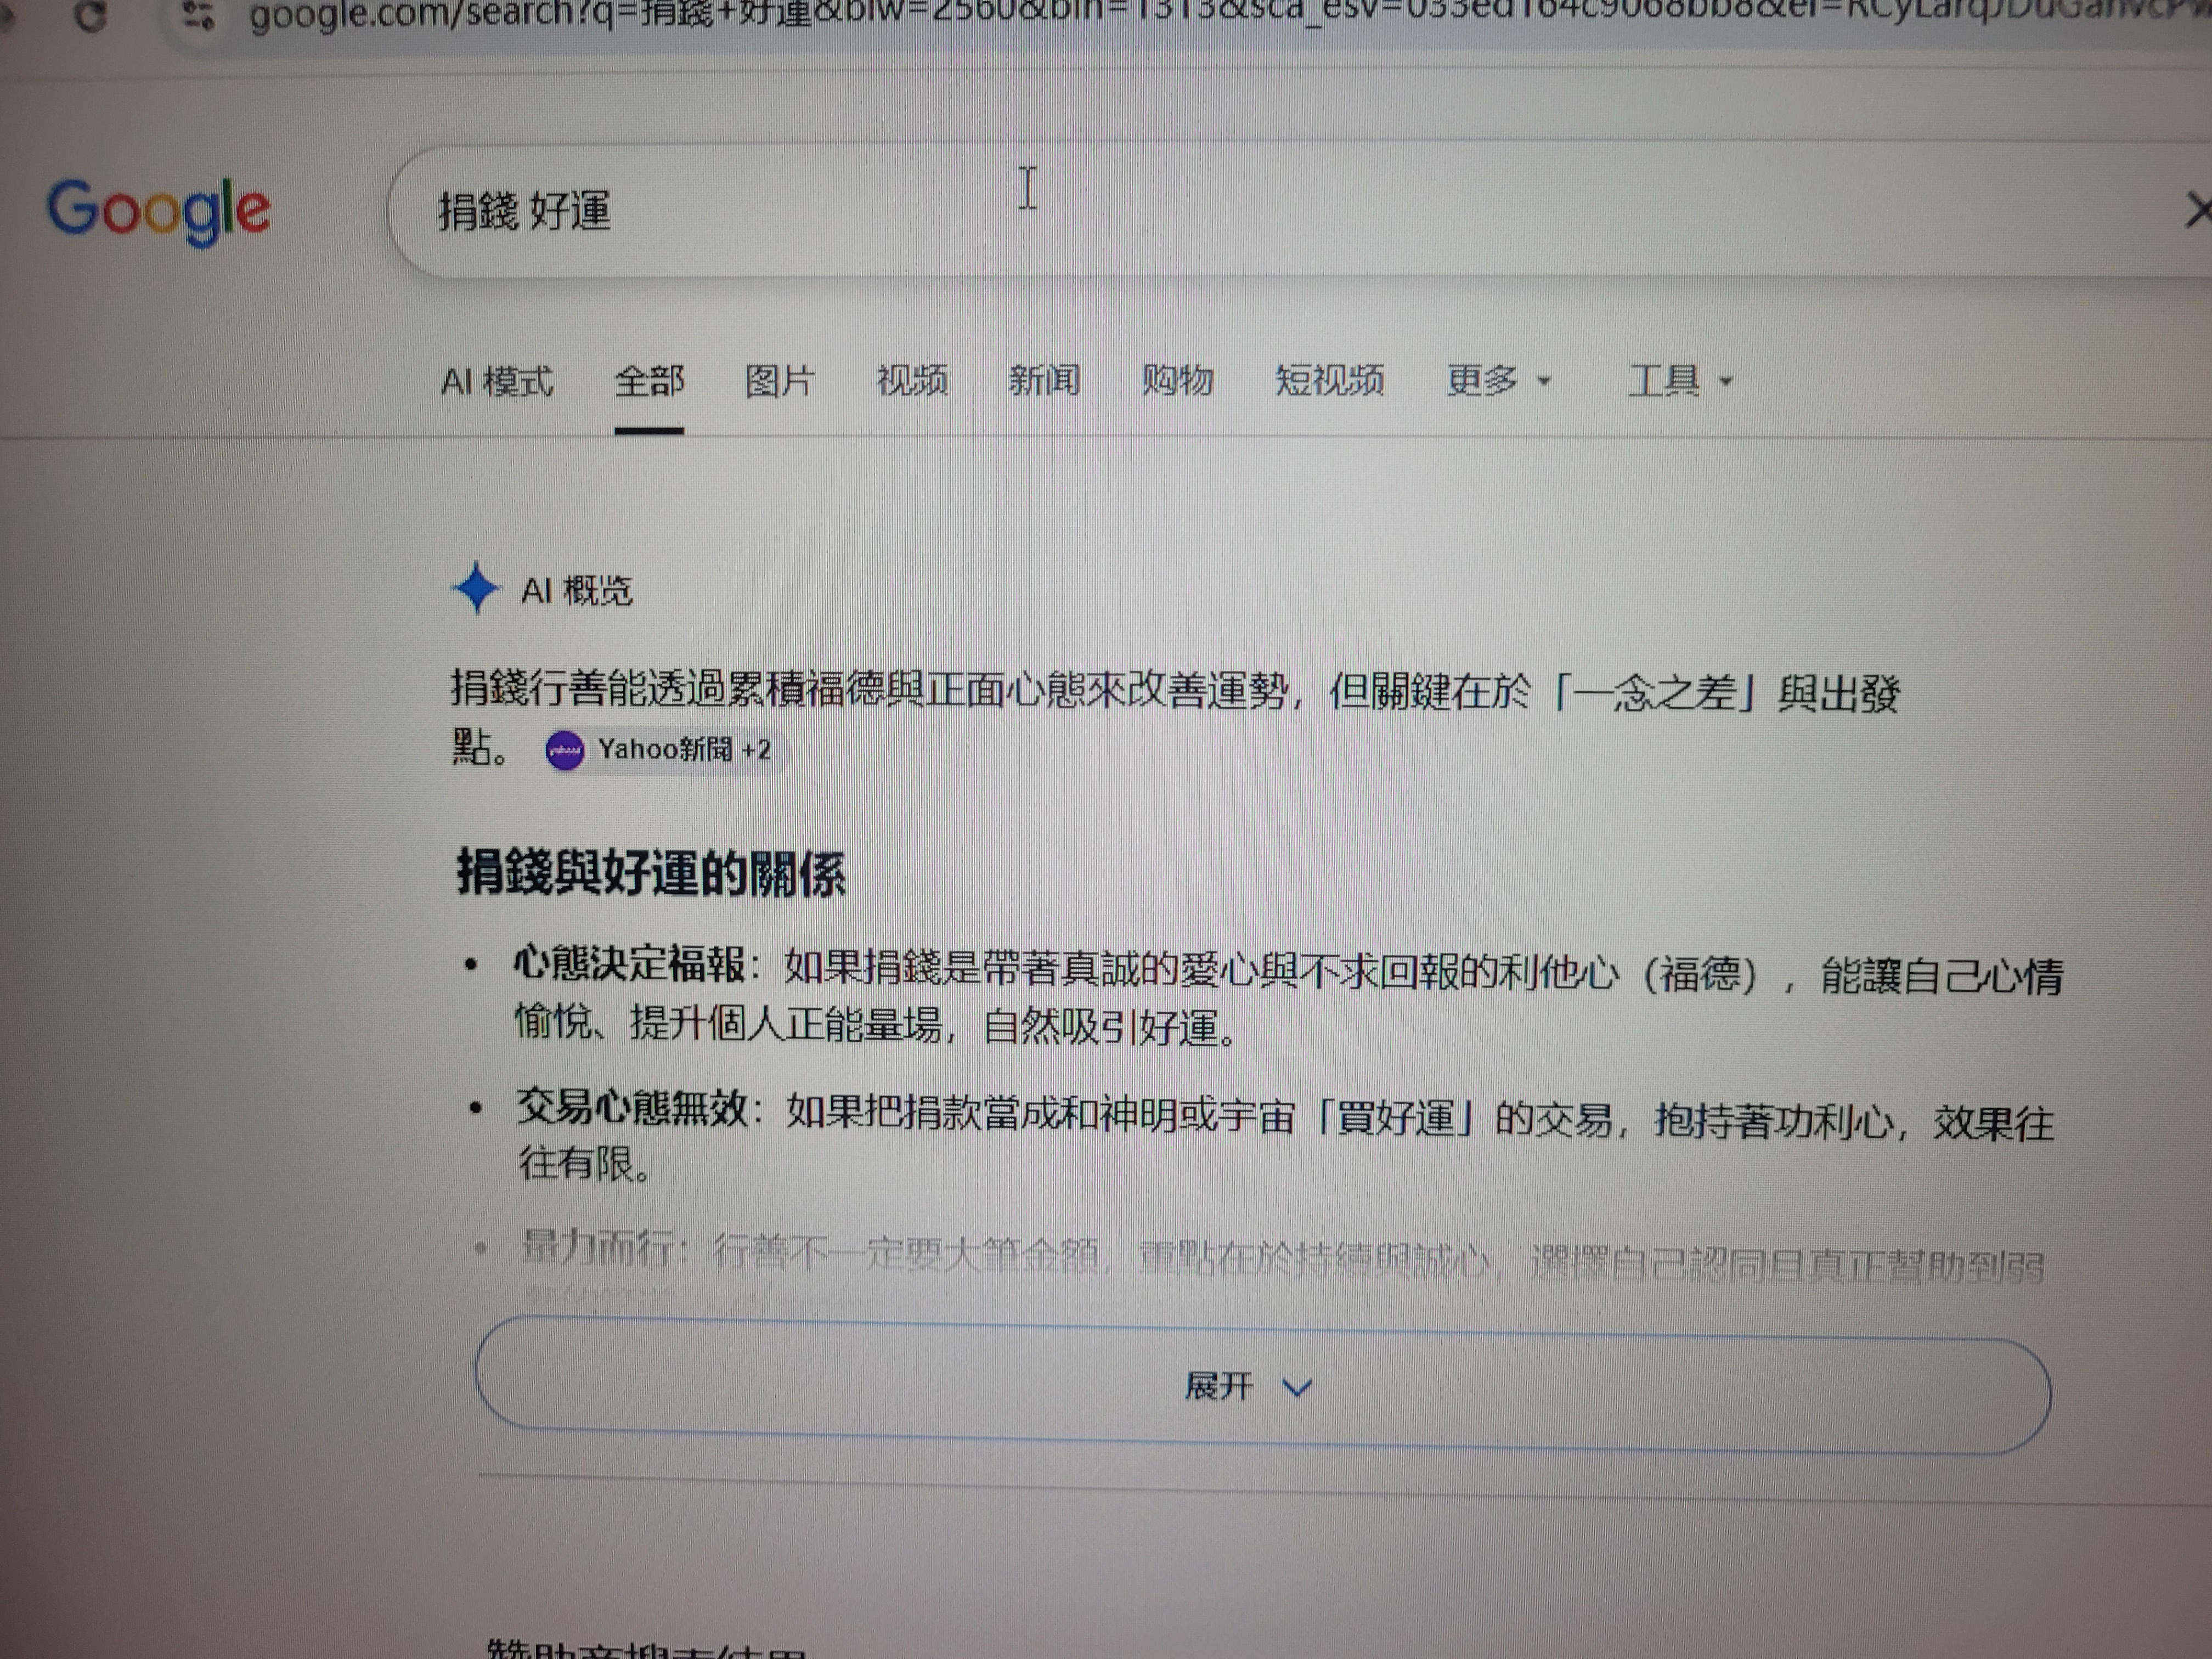Switch to AI 模式 tab

point(497,381)
